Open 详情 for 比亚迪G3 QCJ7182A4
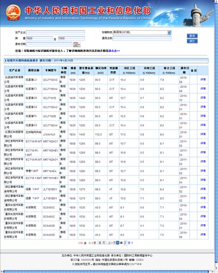The width and height of the screenshot is (218, 273). click(x=203, y=125)
